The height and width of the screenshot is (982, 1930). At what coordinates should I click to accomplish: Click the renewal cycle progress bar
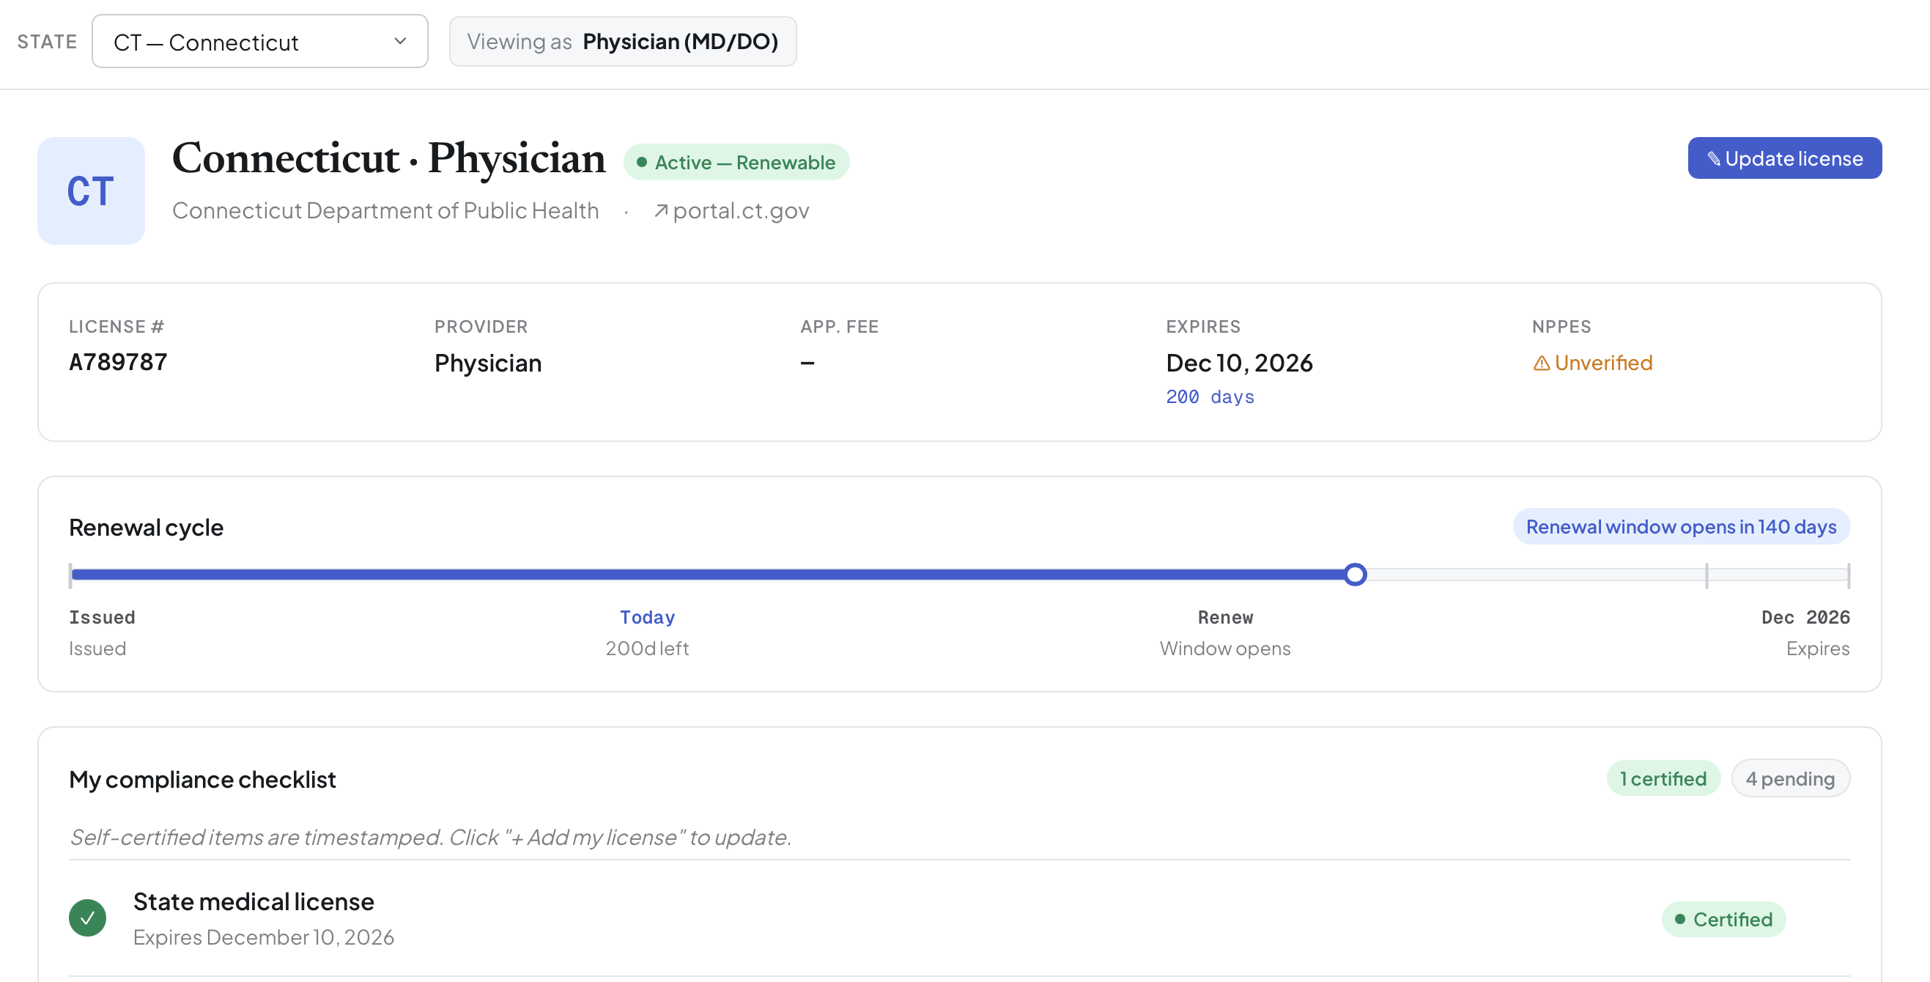959,575
